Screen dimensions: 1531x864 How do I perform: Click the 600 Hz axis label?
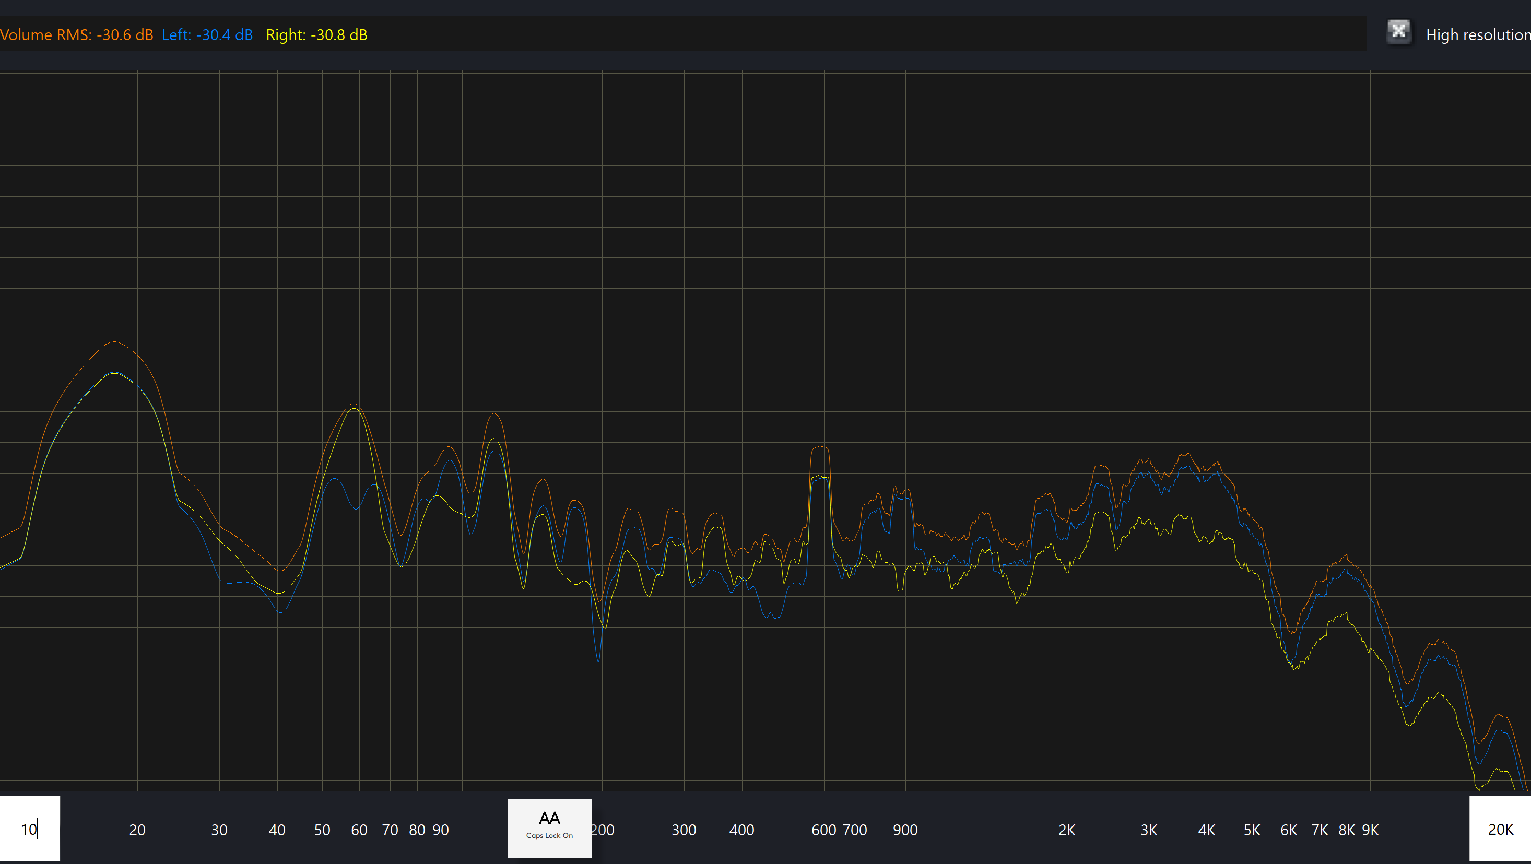[823, 830]
